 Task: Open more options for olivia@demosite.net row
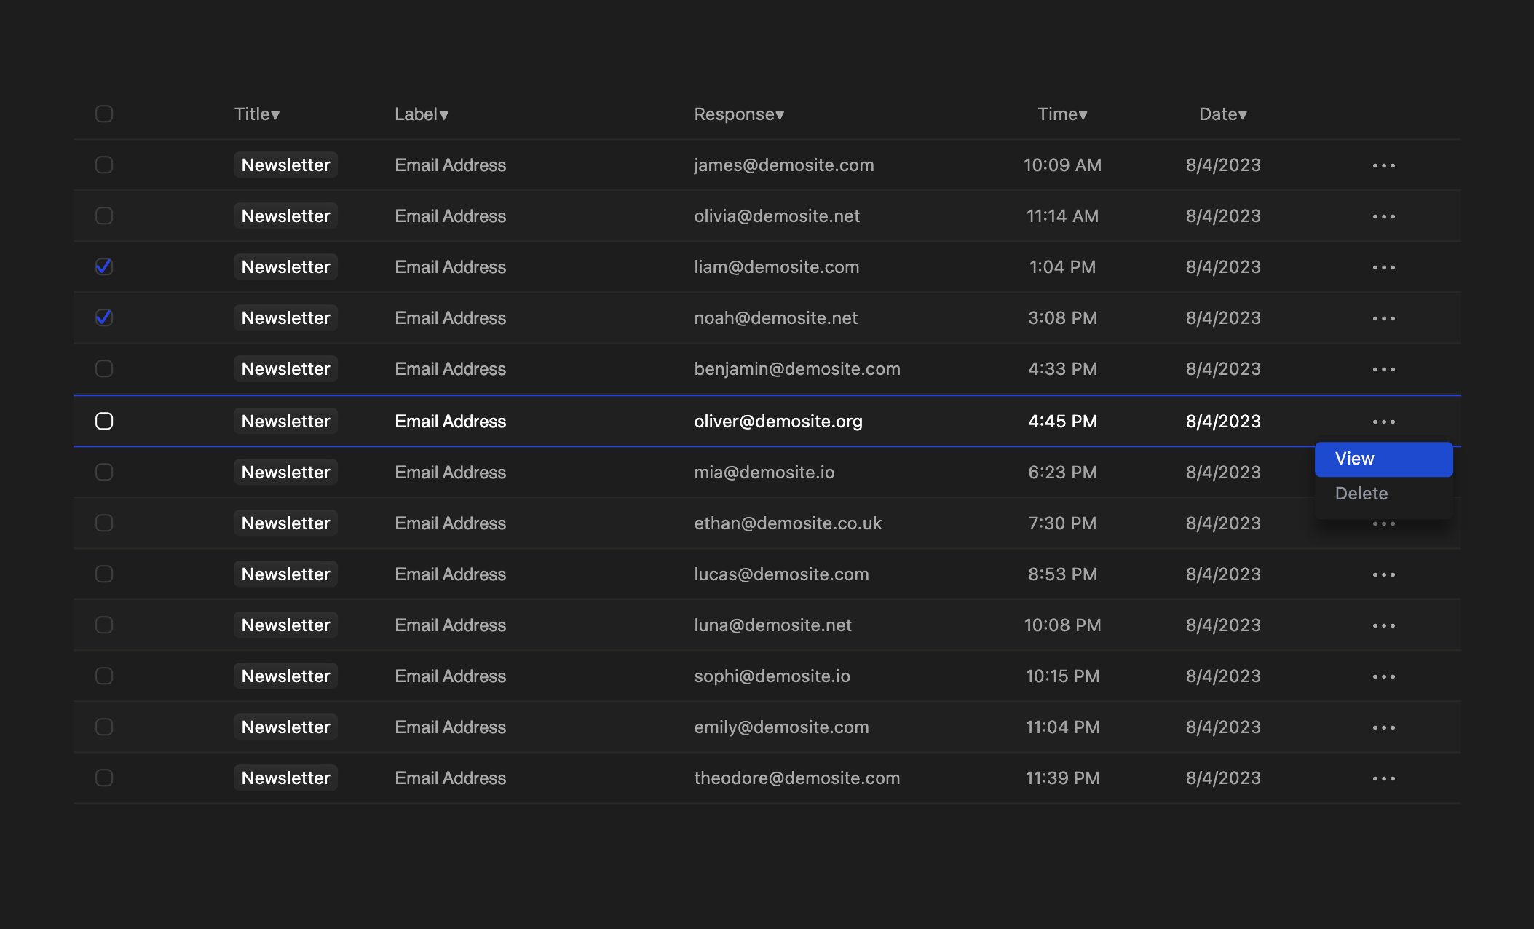(x=1383, y=216)
